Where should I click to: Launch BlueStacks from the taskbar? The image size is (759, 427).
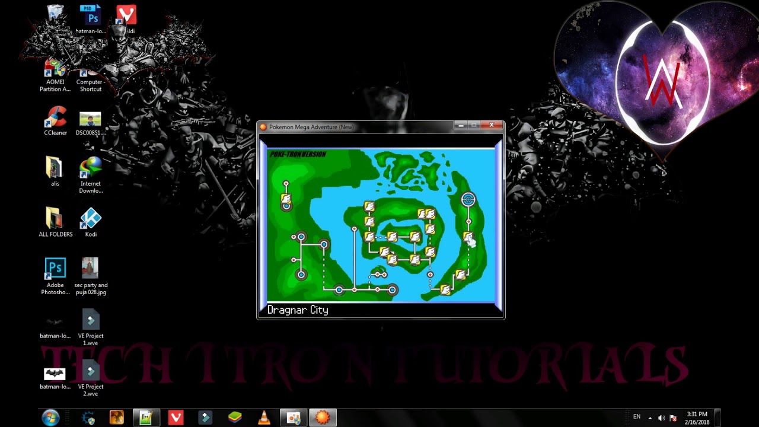point(235,418)
